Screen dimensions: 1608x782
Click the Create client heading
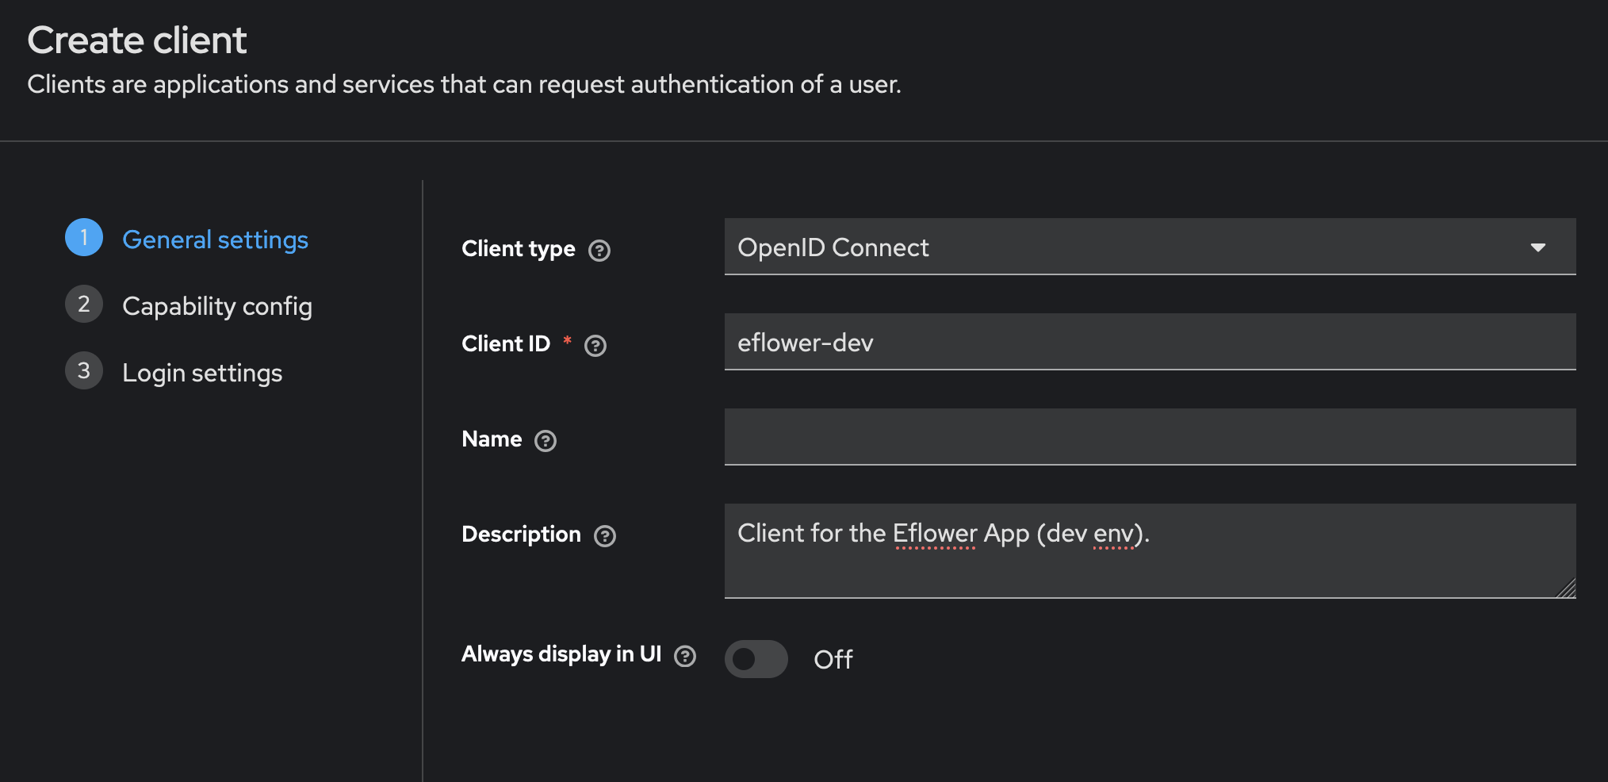coord(137,40)
